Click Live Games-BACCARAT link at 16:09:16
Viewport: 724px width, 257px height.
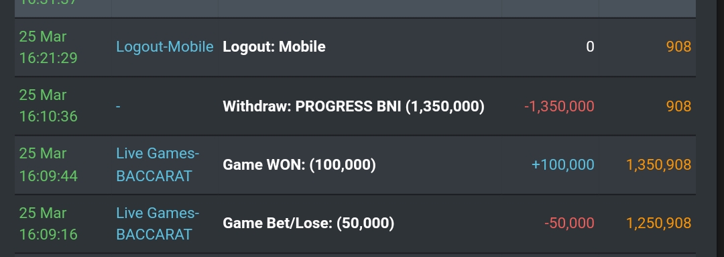point(158,223)
